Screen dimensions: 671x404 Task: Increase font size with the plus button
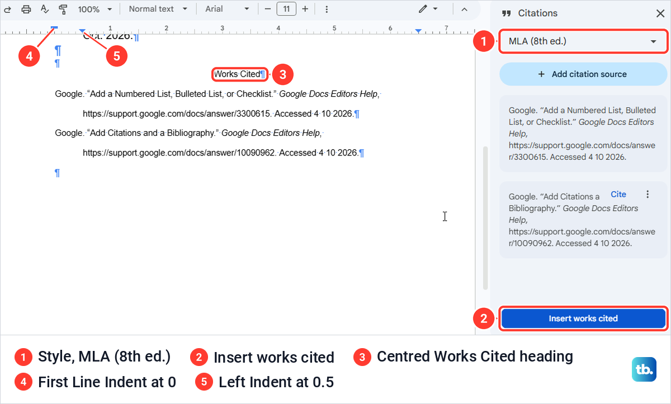coord(305,9)
